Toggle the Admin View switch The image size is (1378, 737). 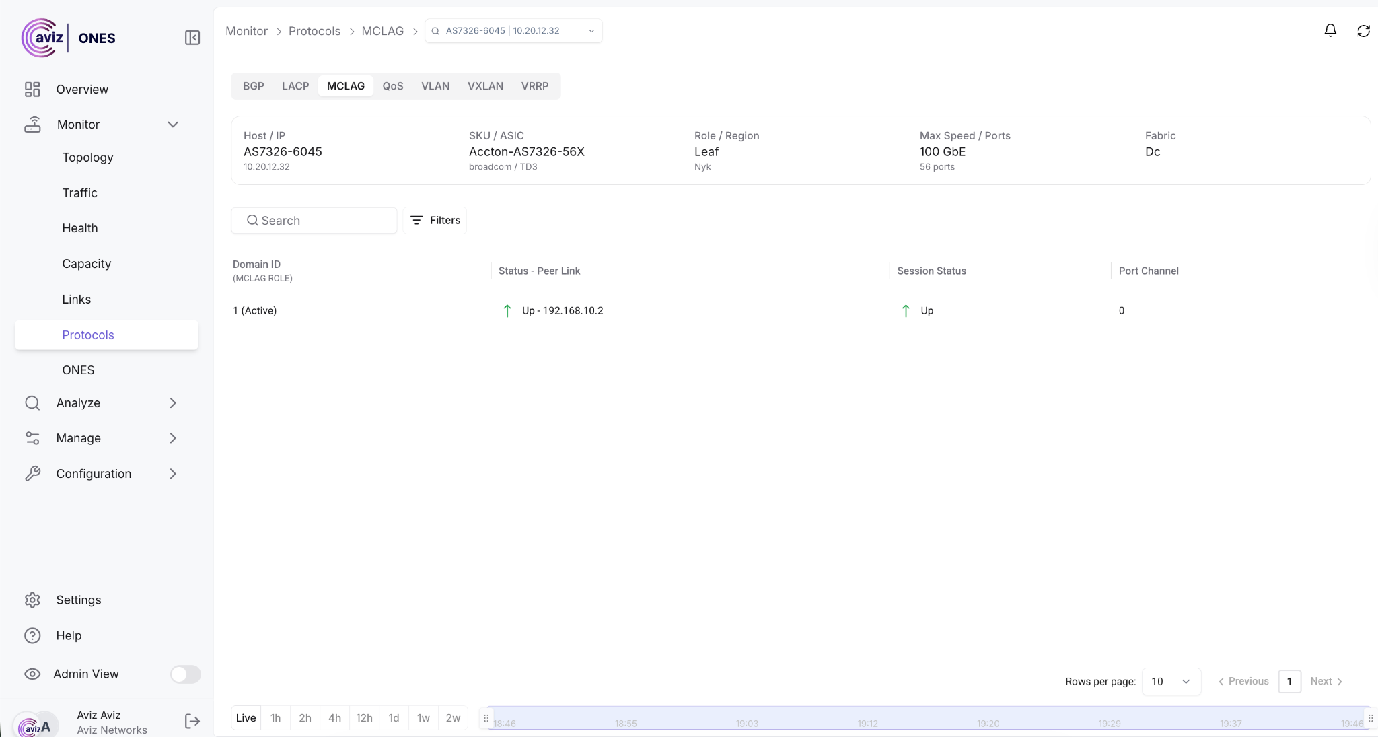point(185,674)
